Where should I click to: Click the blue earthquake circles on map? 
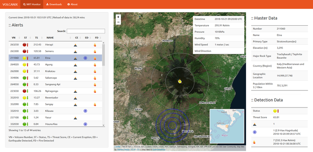(x=172, y=125)
